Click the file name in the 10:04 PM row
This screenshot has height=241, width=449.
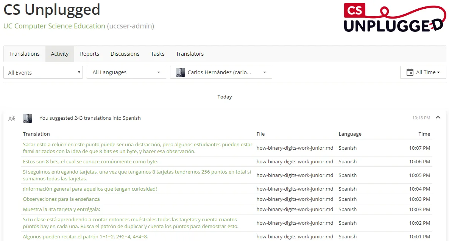(x=295, y=189)
